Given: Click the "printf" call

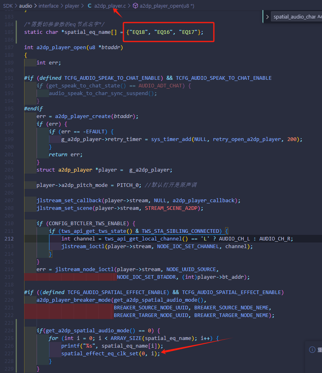Looking at the screenshot, I should pyautogui.click(x=70, y=346).
